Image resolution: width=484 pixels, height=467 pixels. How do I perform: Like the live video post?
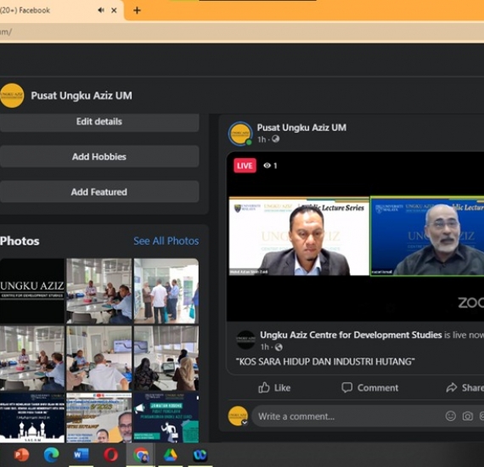click(274, 388)
